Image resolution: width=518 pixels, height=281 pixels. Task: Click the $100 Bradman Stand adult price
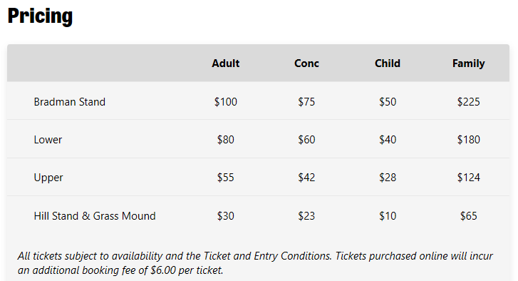pos(226,102)
